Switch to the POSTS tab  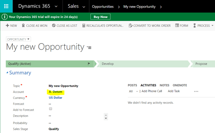(132, 85)
